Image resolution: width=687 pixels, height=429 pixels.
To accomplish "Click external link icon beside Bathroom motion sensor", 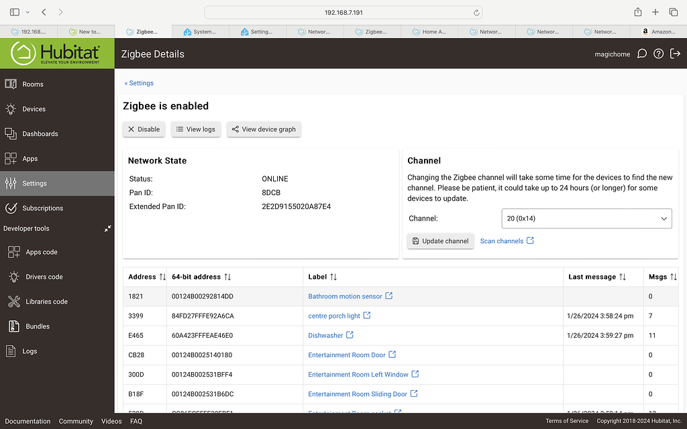I will tap(389, 296).
